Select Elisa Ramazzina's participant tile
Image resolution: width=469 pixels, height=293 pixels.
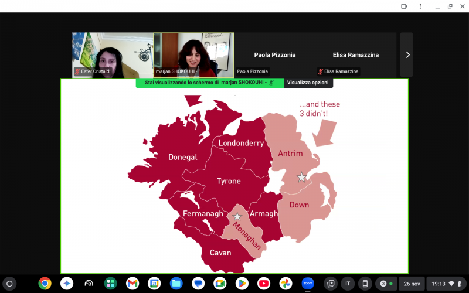coord(356,54)
